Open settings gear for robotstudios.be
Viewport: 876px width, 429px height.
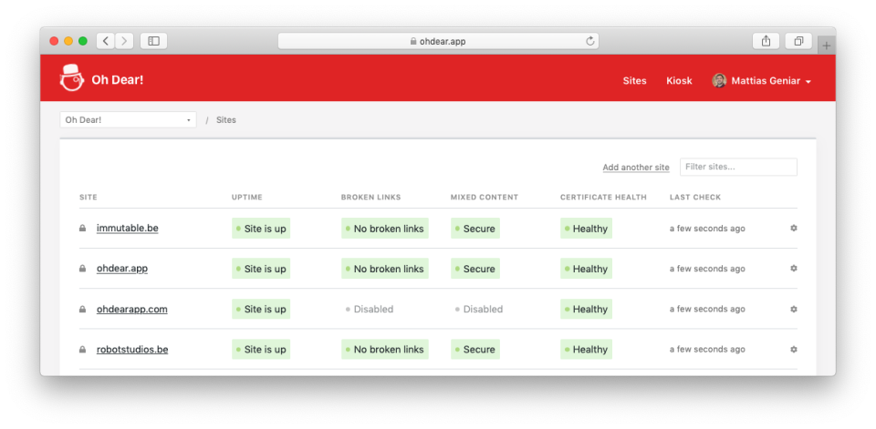click(x=793, y=349)
